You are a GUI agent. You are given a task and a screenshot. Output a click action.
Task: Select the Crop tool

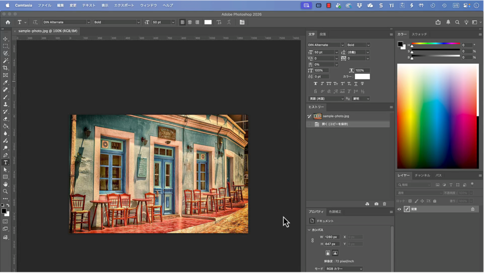[x=5, y=68]
